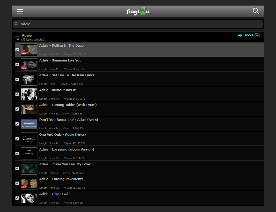The width and height of the screenshot is (276, 212).
Task: Toggle checkbox for One And Only track
Action: click(x=17, y=139)
